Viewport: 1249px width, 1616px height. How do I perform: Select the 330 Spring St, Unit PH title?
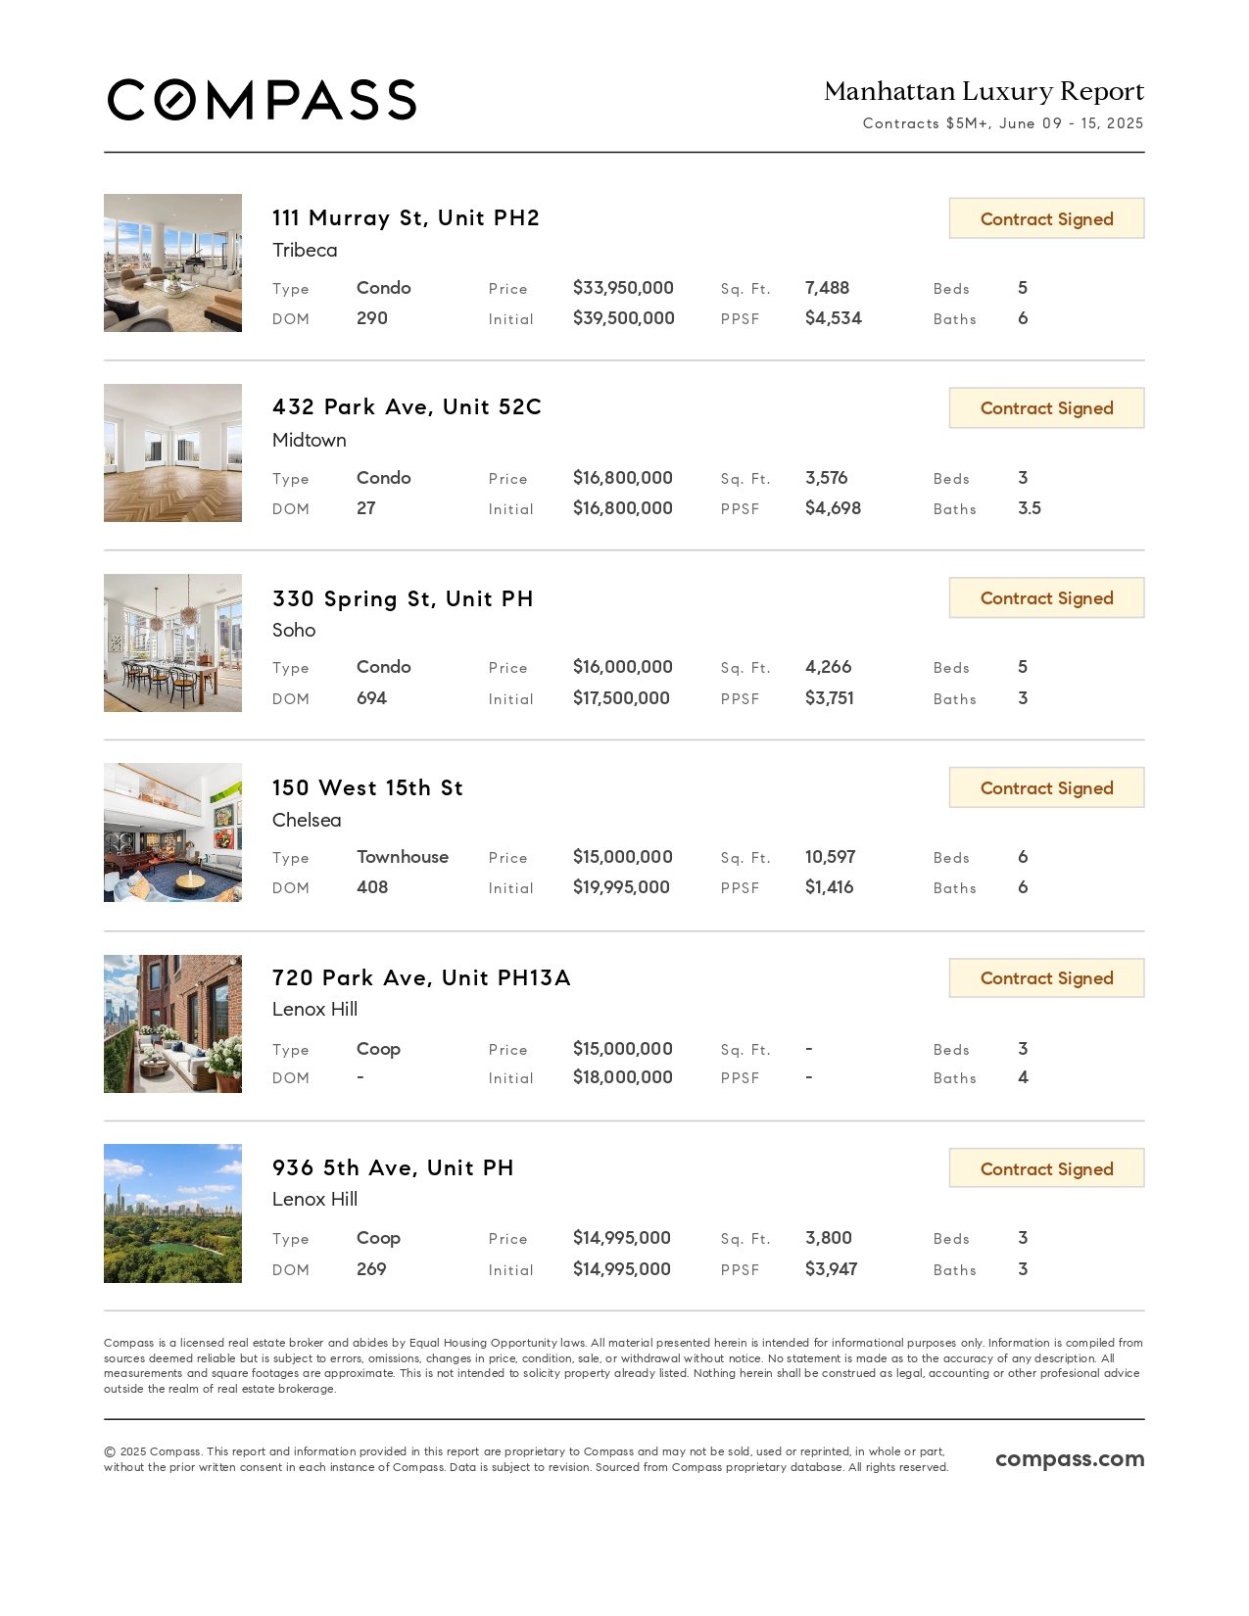[x=403, y=598]
